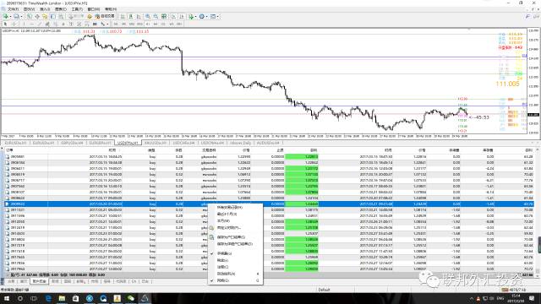Image resolution: width=541 pixels, height=304 pixels.
Task: Choose the custom period context menu entry
Action: pyautogui.click(x=229, y=228)
